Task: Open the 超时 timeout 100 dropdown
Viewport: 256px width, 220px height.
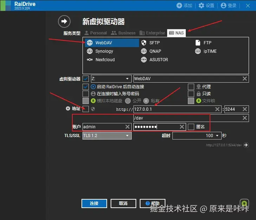Action: (197, 136)
